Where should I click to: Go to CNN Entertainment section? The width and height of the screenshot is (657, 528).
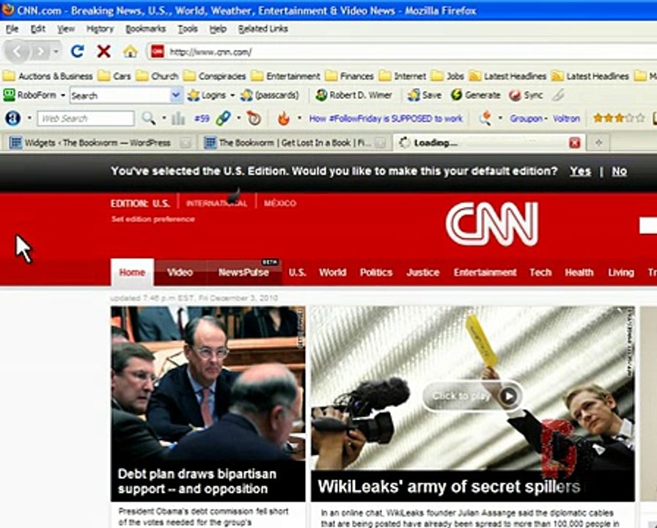click(485, 272)
